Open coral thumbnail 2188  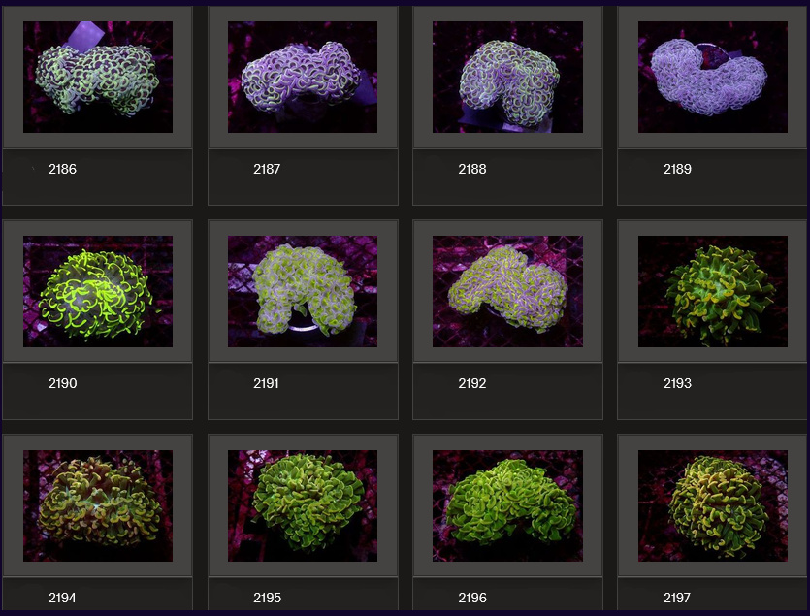(x=507, y=77)
